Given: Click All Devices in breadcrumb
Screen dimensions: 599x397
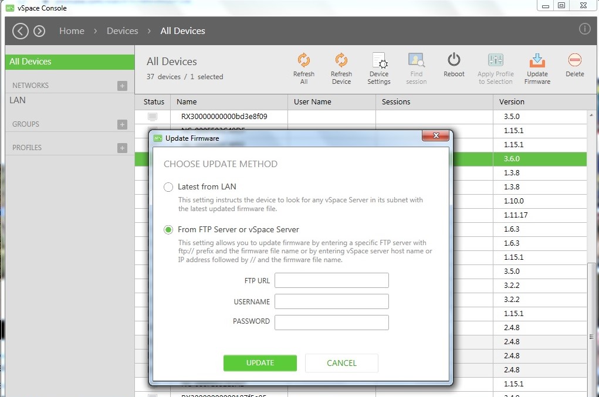Looking at the screenshot, I should pos(182,31).
